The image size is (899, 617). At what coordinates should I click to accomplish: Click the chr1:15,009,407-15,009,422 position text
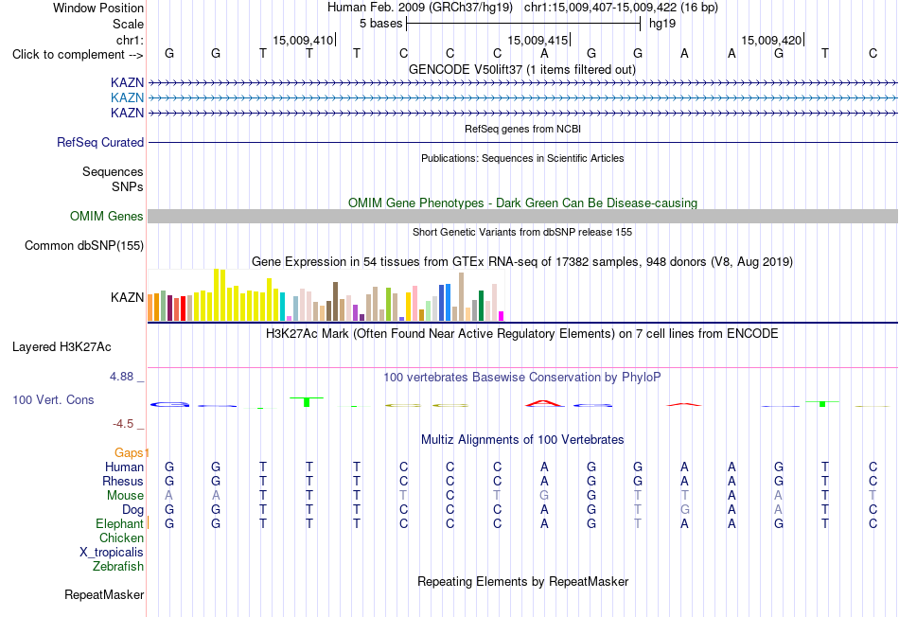(621, 8)
